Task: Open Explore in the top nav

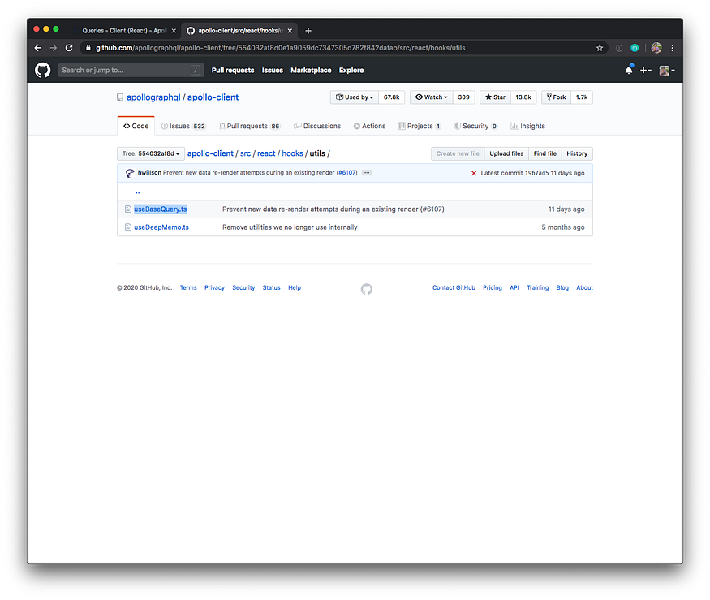Action: click(x=351, y=71)
